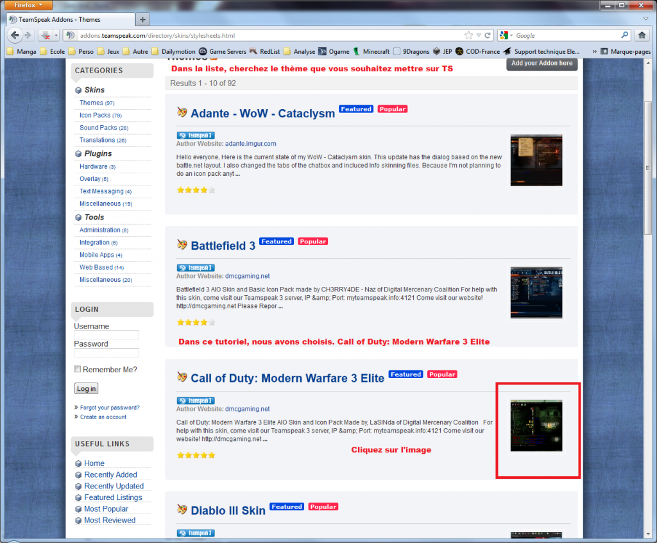Show more bookmarks with the chevron

coord(594,51)
